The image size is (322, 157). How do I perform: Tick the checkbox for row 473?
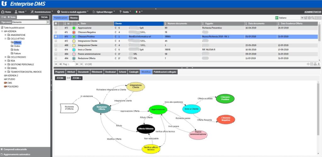click(x=56, y=28)
